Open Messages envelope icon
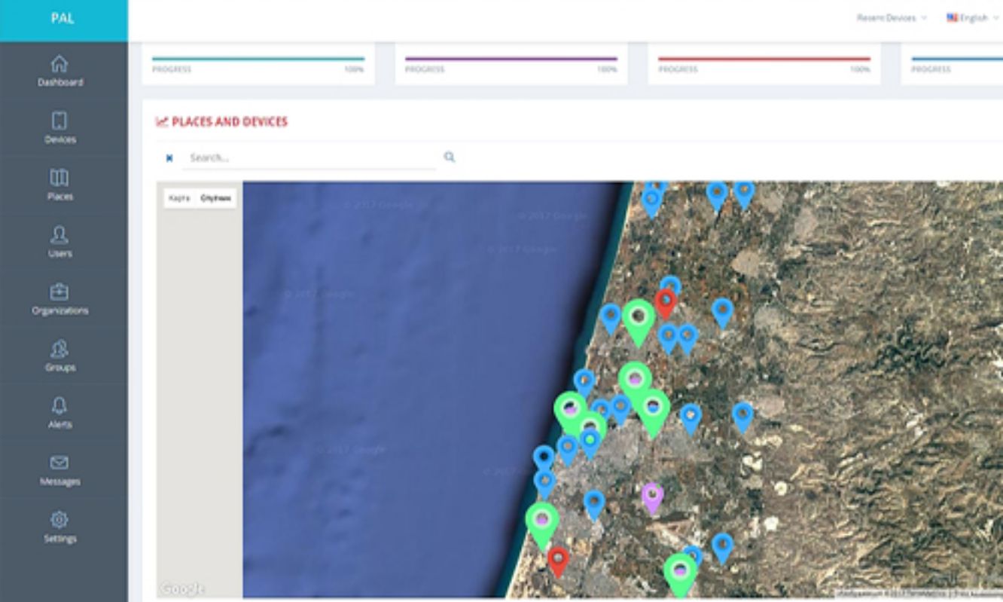The height and width of the screenshot is (602, 1003). (59, 463)
